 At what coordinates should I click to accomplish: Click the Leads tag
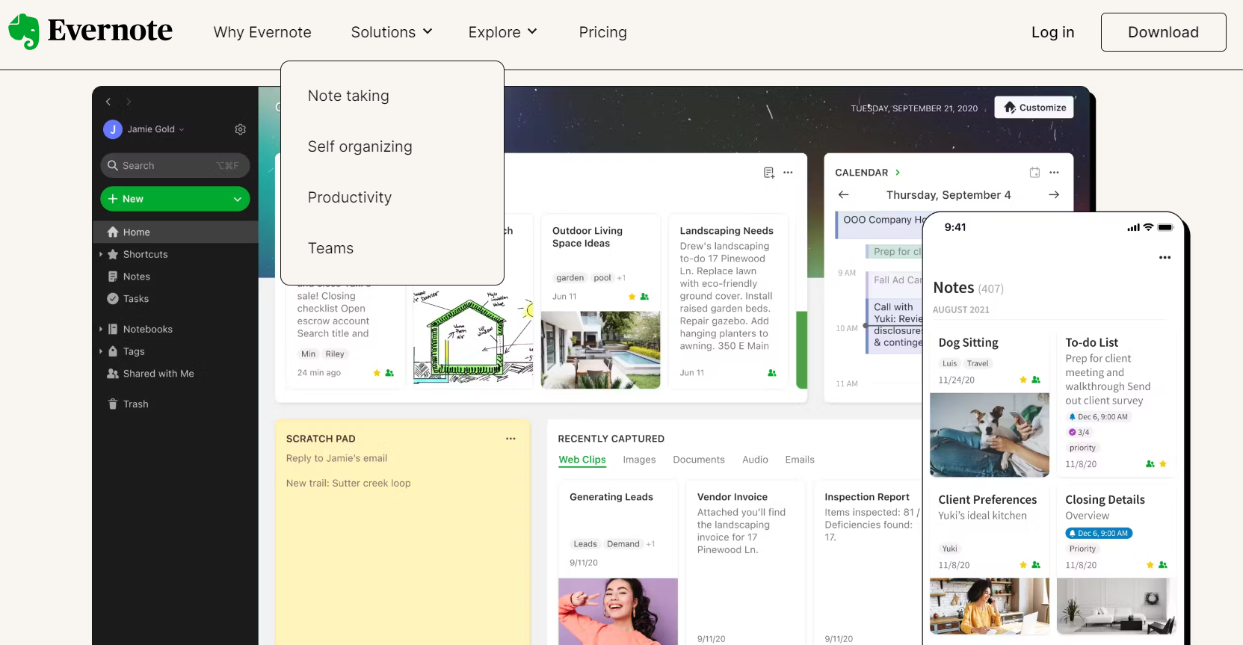[x=585, y=544]
